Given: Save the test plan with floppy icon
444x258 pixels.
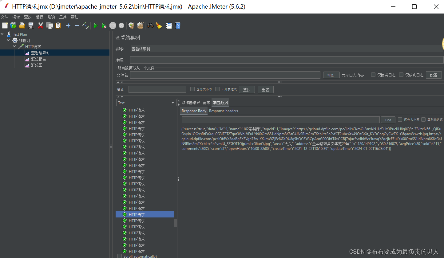Looking at the screenshot, I should tap(31, 25).
